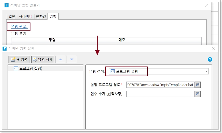Select the 명령 tab
The height and width of the screenshot is (133, 222).
coord(53,16)
